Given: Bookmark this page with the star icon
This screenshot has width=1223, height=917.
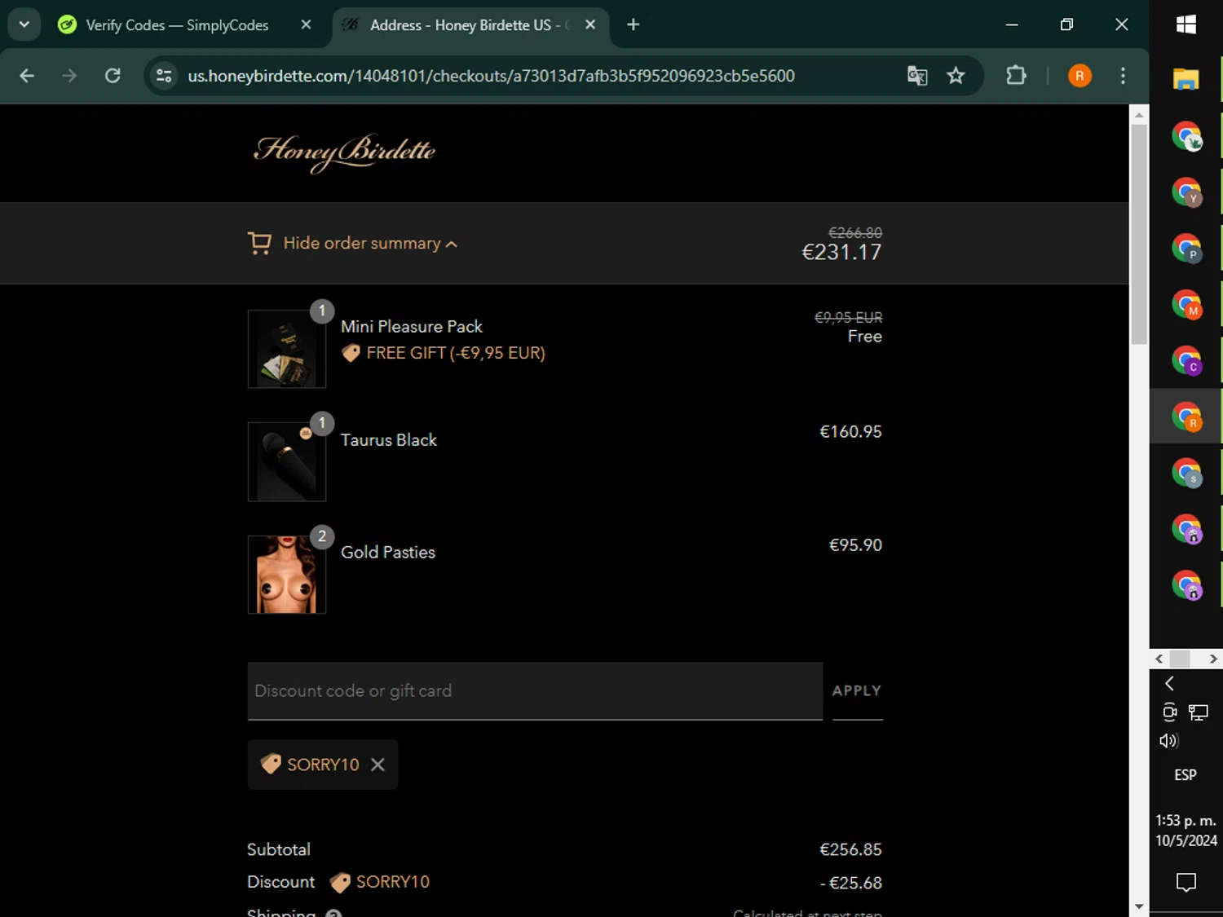Looking at the screenshot, I should 956,76.
